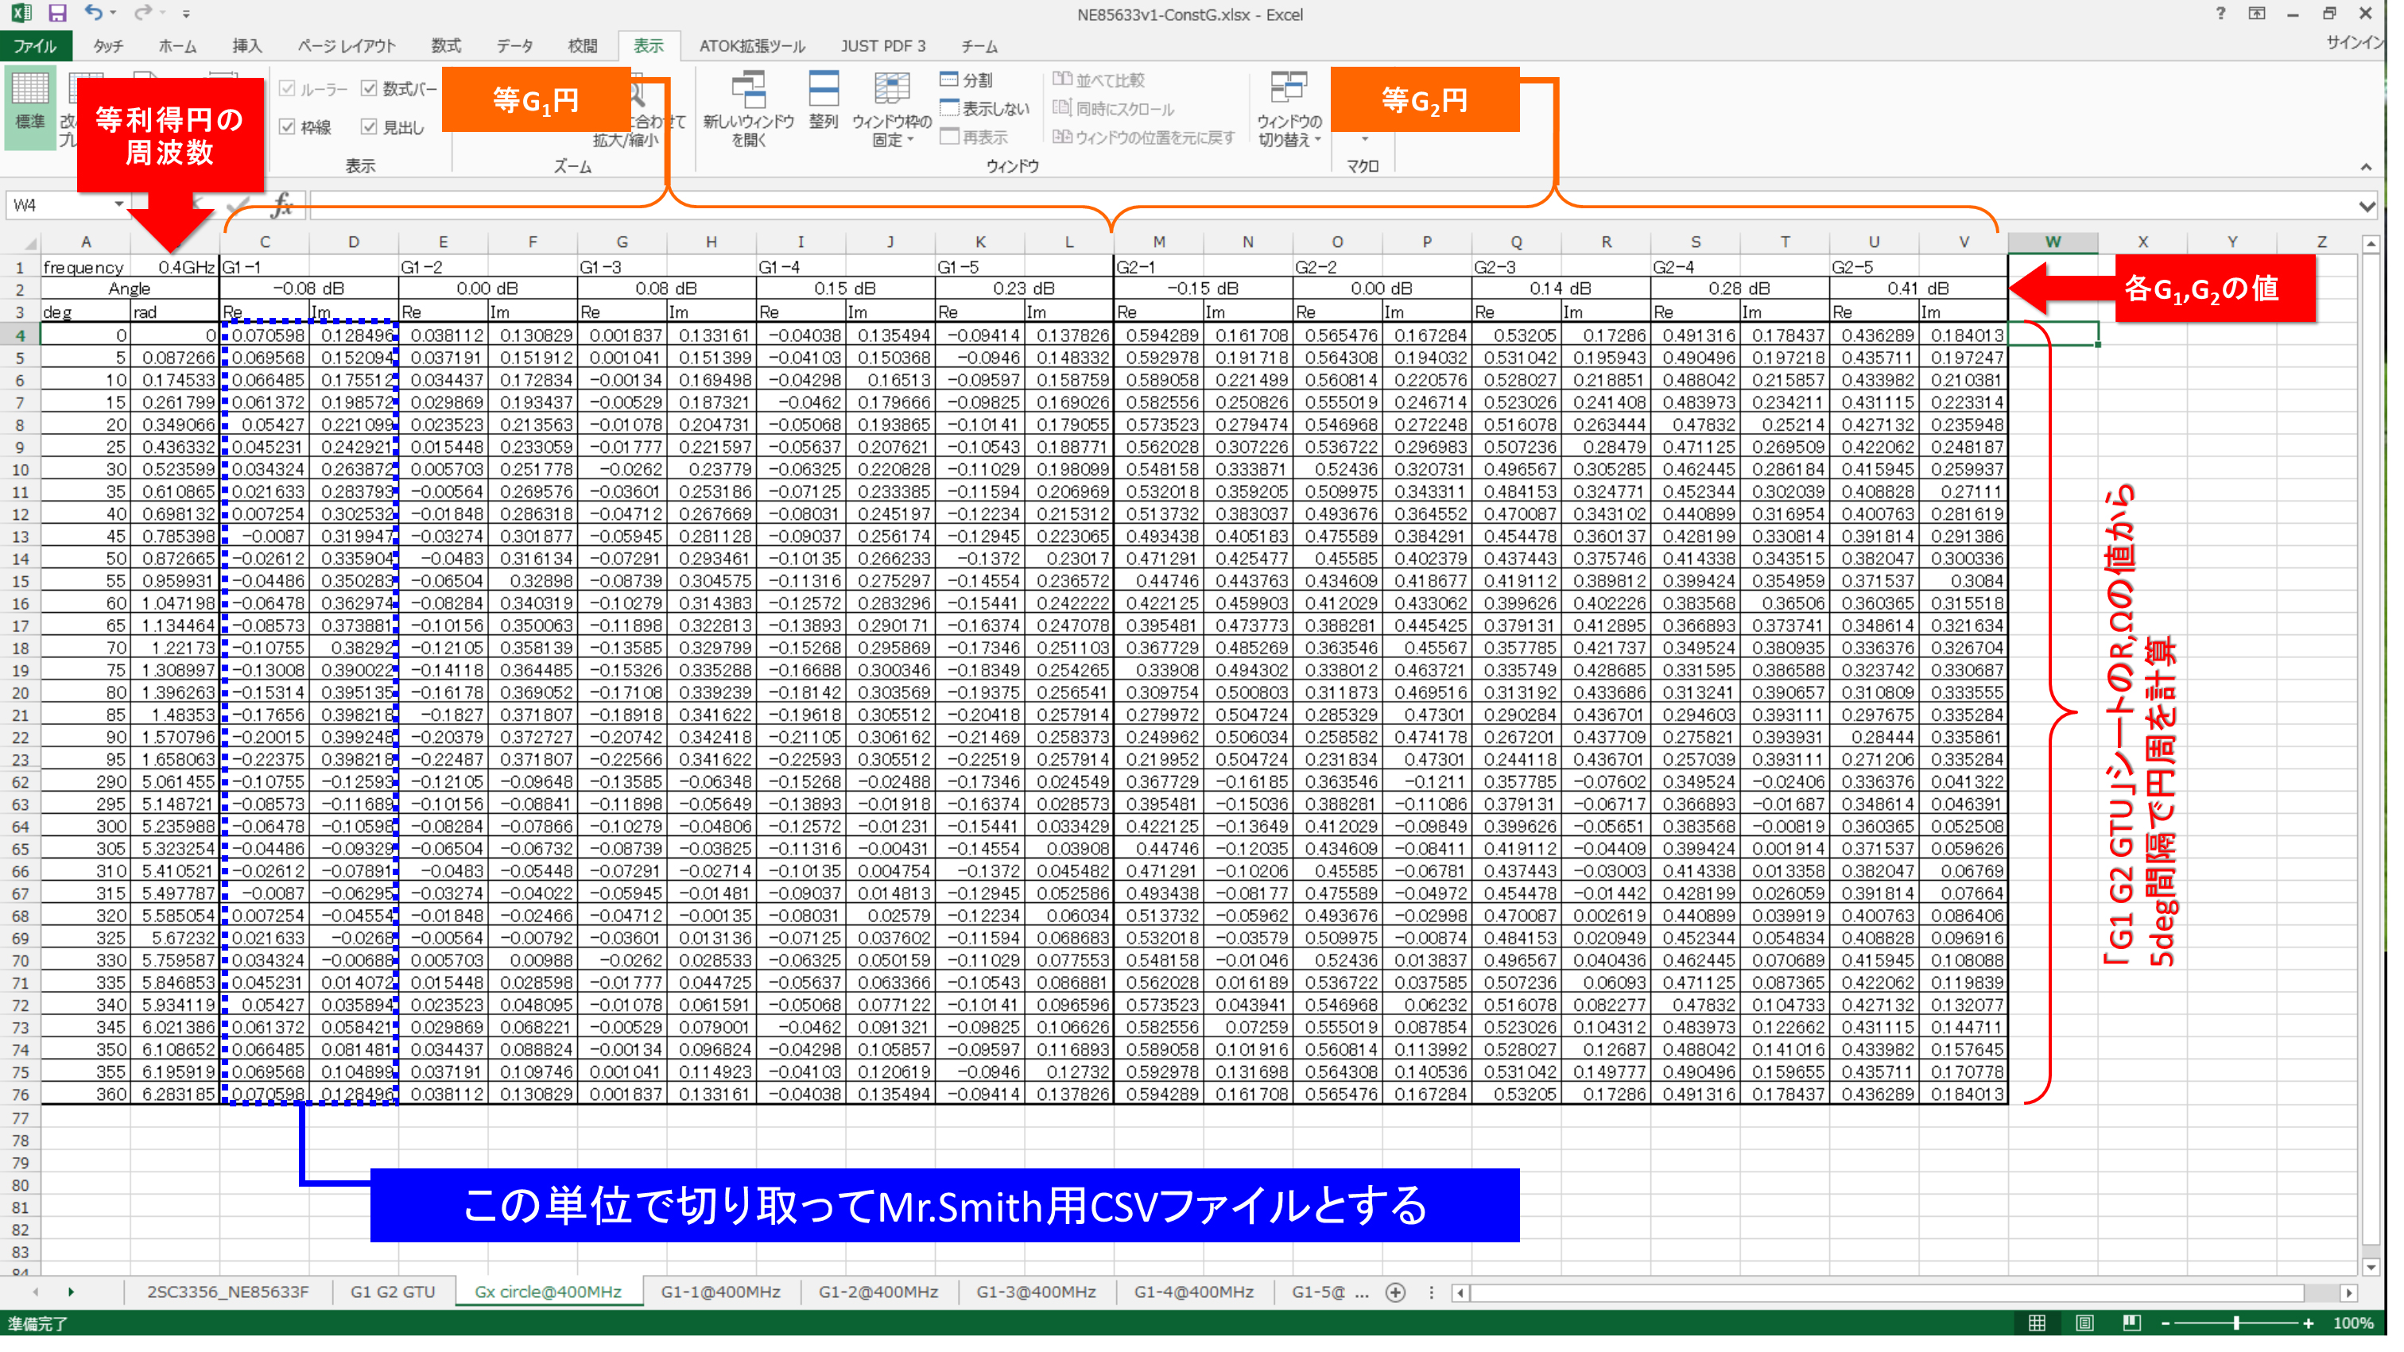
Task: Switch to the タッチ ribbon tab
Action: 109,46
